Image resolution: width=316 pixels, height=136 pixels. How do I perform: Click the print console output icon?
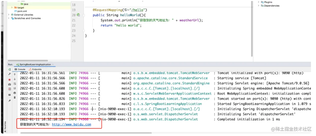click(15, 93)
